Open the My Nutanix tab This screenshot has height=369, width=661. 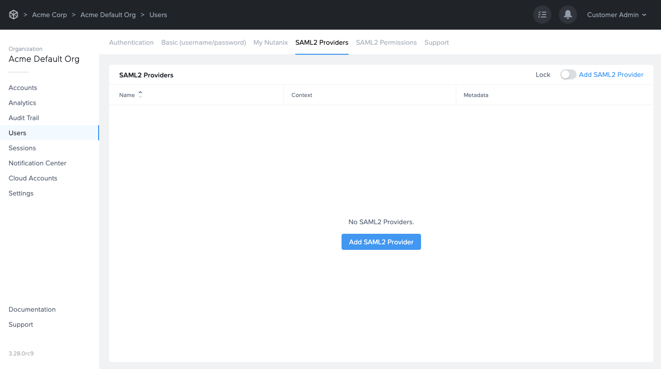pos(271,42)
